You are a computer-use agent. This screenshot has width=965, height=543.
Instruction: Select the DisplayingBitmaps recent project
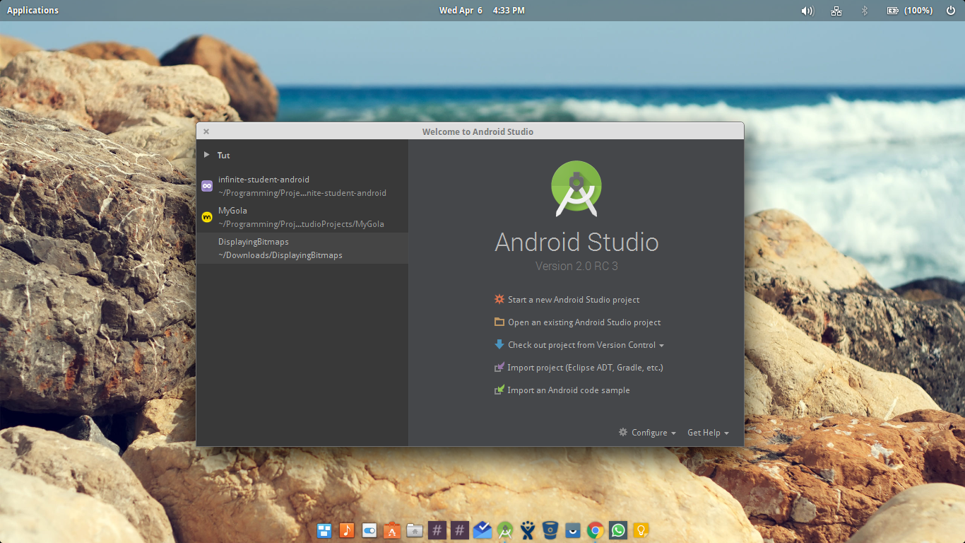[302, 248]
